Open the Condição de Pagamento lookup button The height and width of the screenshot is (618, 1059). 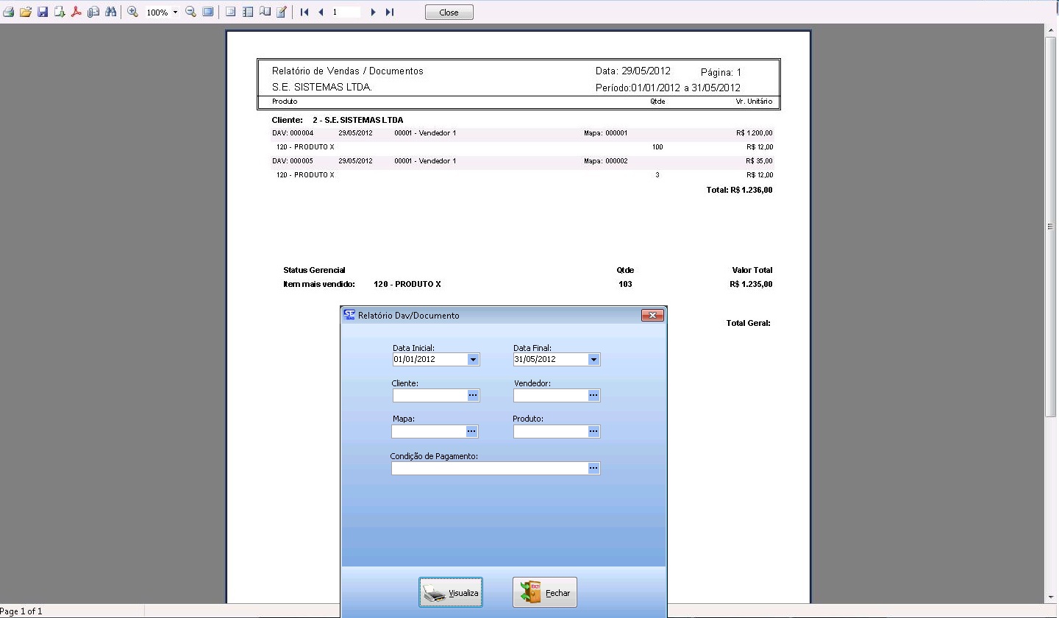593,469
